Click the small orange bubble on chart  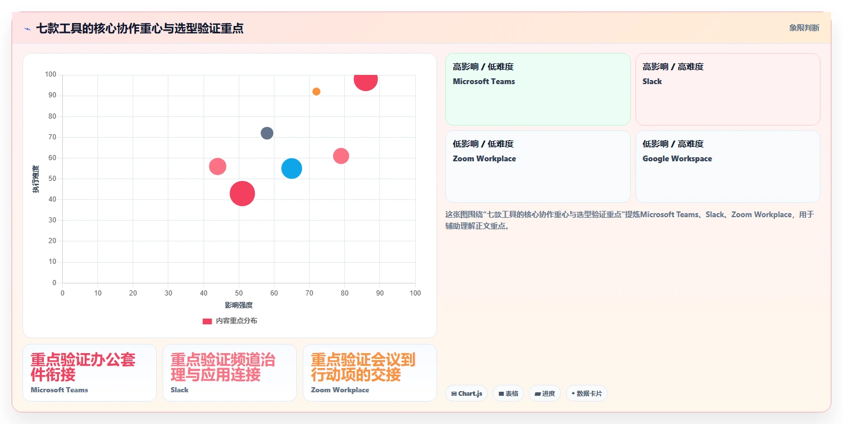316,92
